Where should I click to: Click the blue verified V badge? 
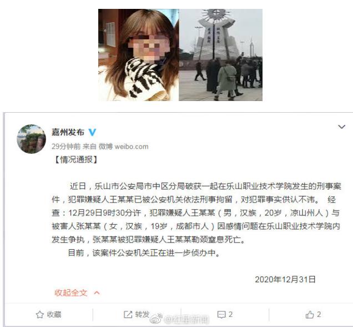coord(92,132)
